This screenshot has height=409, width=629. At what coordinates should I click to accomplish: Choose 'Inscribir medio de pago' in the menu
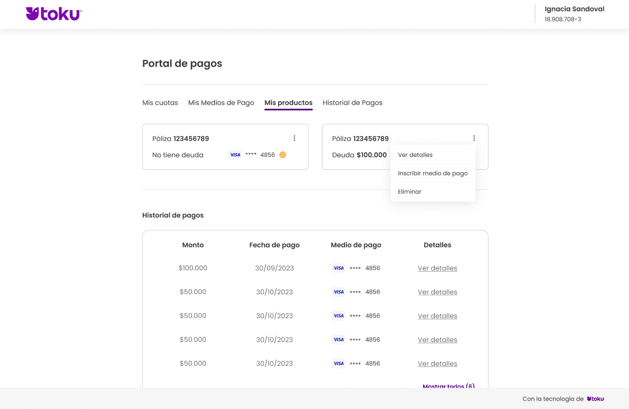coord(433,173)
